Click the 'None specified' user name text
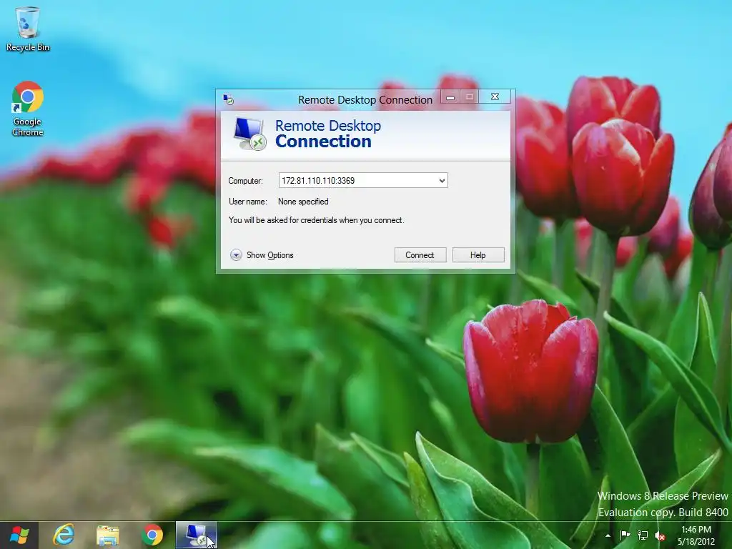 click(x=303, y=202)
